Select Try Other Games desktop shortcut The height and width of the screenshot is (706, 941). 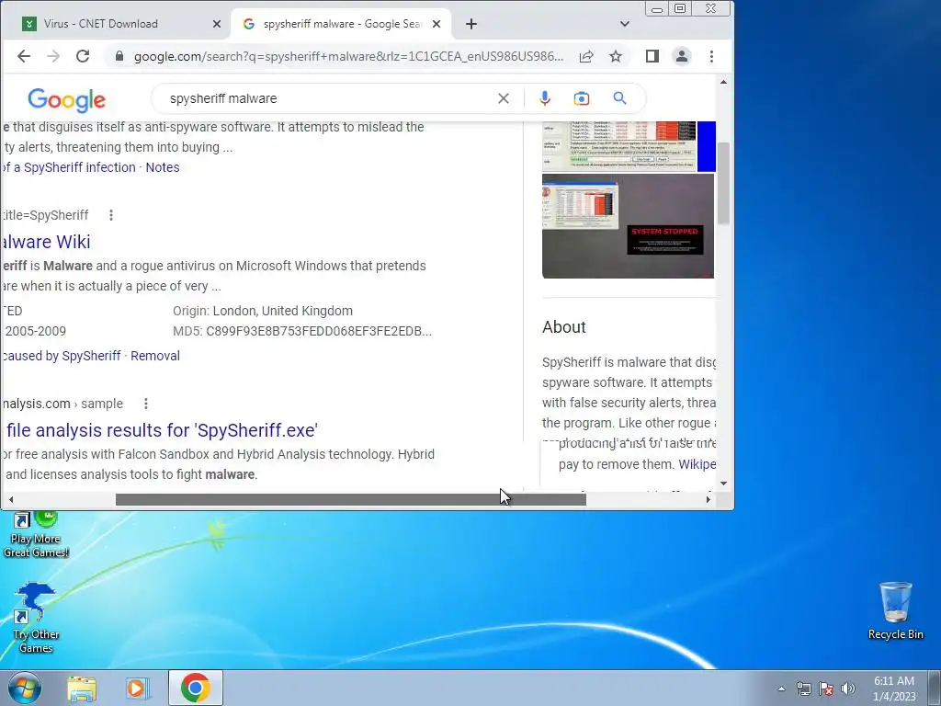(36, 619)
